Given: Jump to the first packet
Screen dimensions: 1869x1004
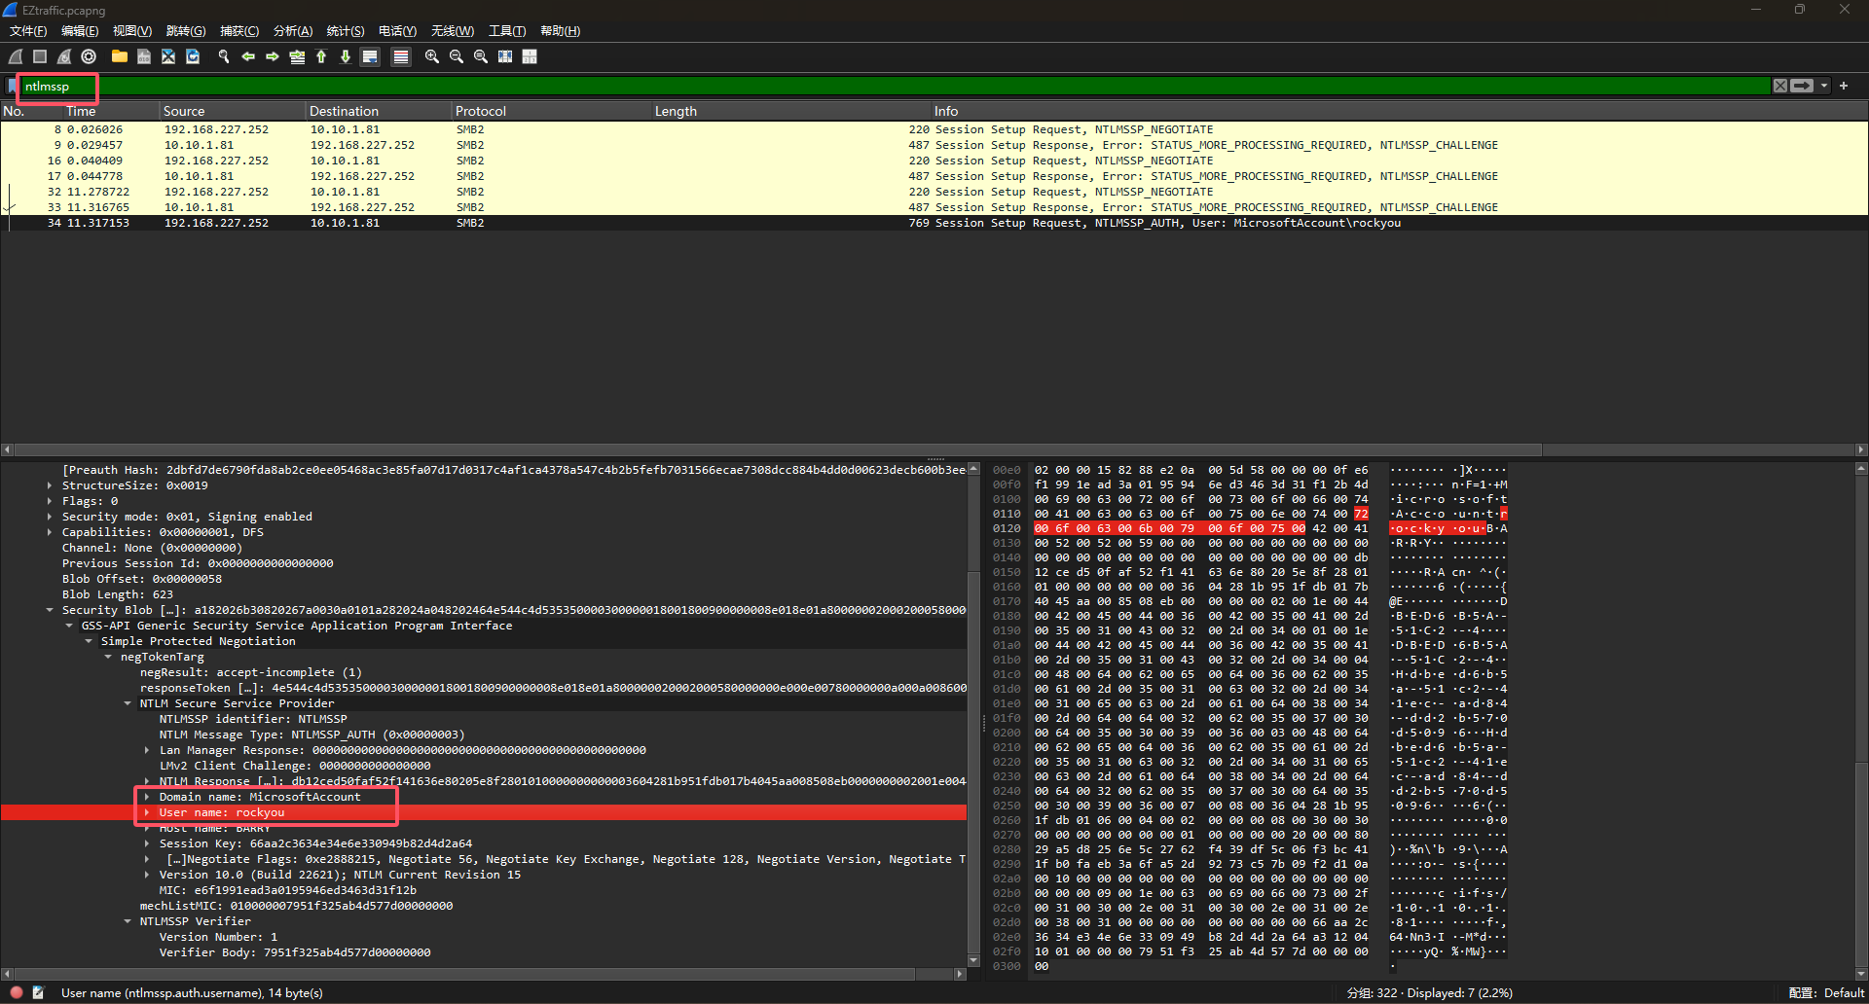Looking at the screenshot, I should point(321,56).
